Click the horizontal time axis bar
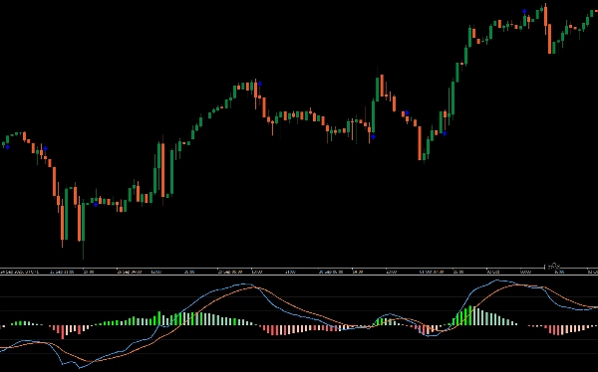The width and height of the screenshot is (598, 372). click(299, 272)
